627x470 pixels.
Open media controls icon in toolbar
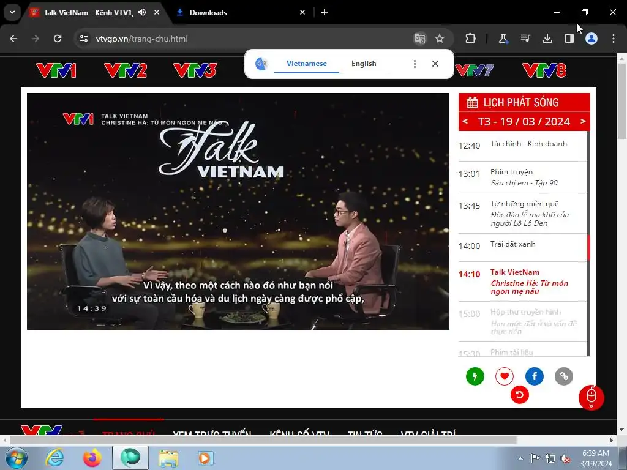[525, 39]
